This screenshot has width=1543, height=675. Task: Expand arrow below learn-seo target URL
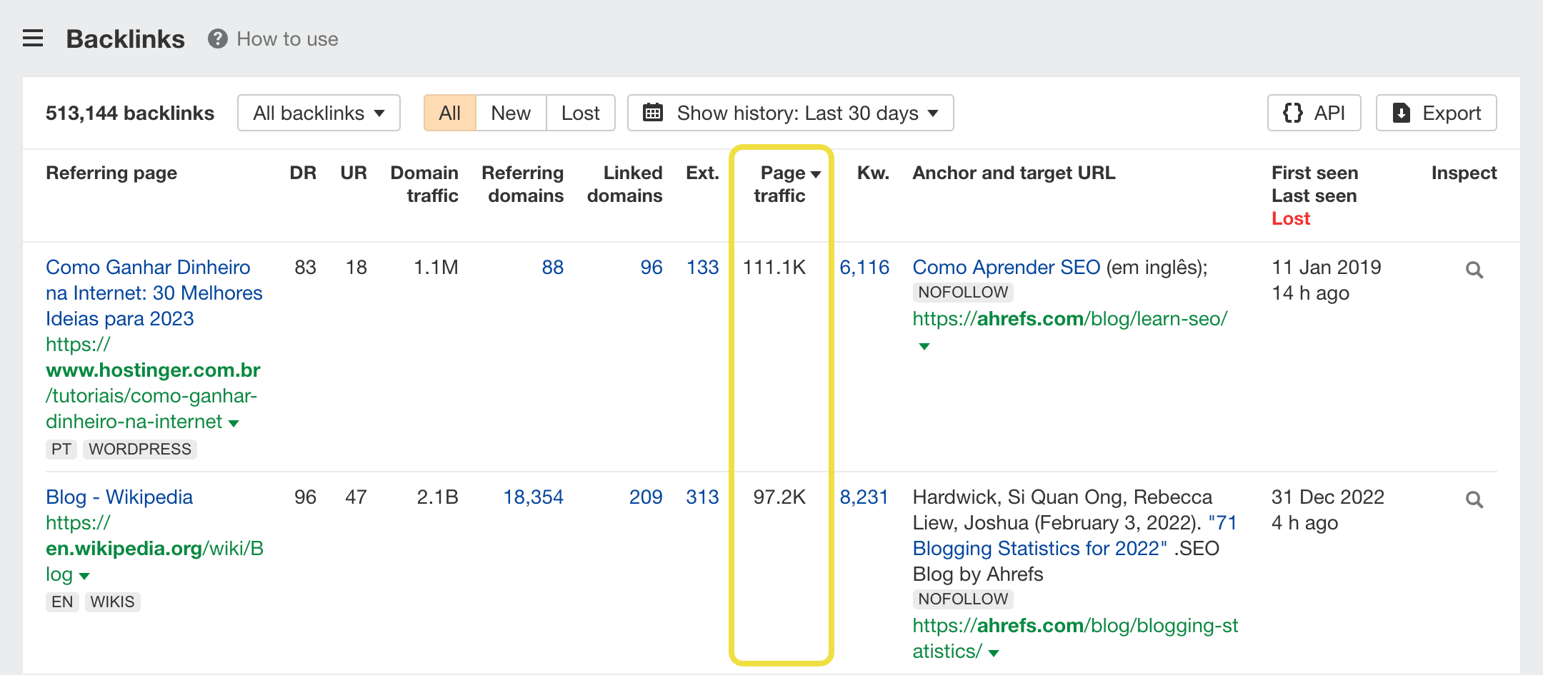click(924, 346)
